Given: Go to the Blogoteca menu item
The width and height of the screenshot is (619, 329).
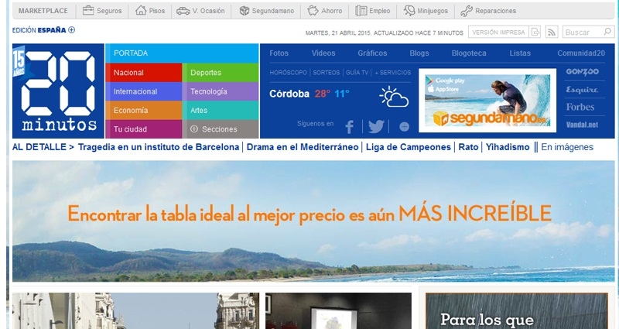Looking at the screenshot, I should [468, 53].
